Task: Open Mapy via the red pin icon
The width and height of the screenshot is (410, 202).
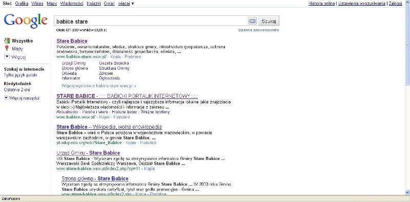Action: pyautogui.click(x=7, y=48)
